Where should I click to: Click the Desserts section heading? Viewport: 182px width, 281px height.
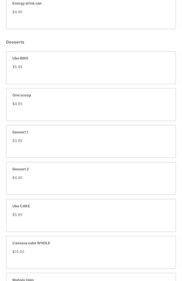coord(15,42)
